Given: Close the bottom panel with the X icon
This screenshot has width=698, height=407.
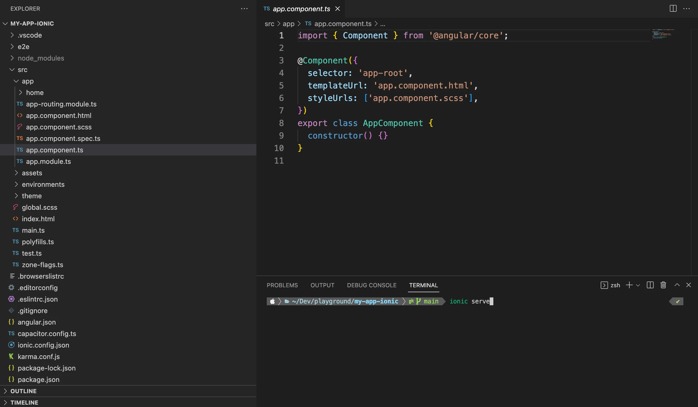Looking at the screenshot, I should [x=689, y=285].
